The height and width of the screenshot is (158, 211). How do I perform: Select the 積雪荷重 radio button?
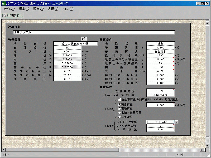click(x=119, y=105)
